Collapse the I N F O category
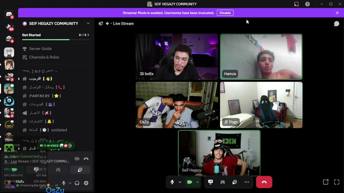Screen dimensions: 344x193 40,71
